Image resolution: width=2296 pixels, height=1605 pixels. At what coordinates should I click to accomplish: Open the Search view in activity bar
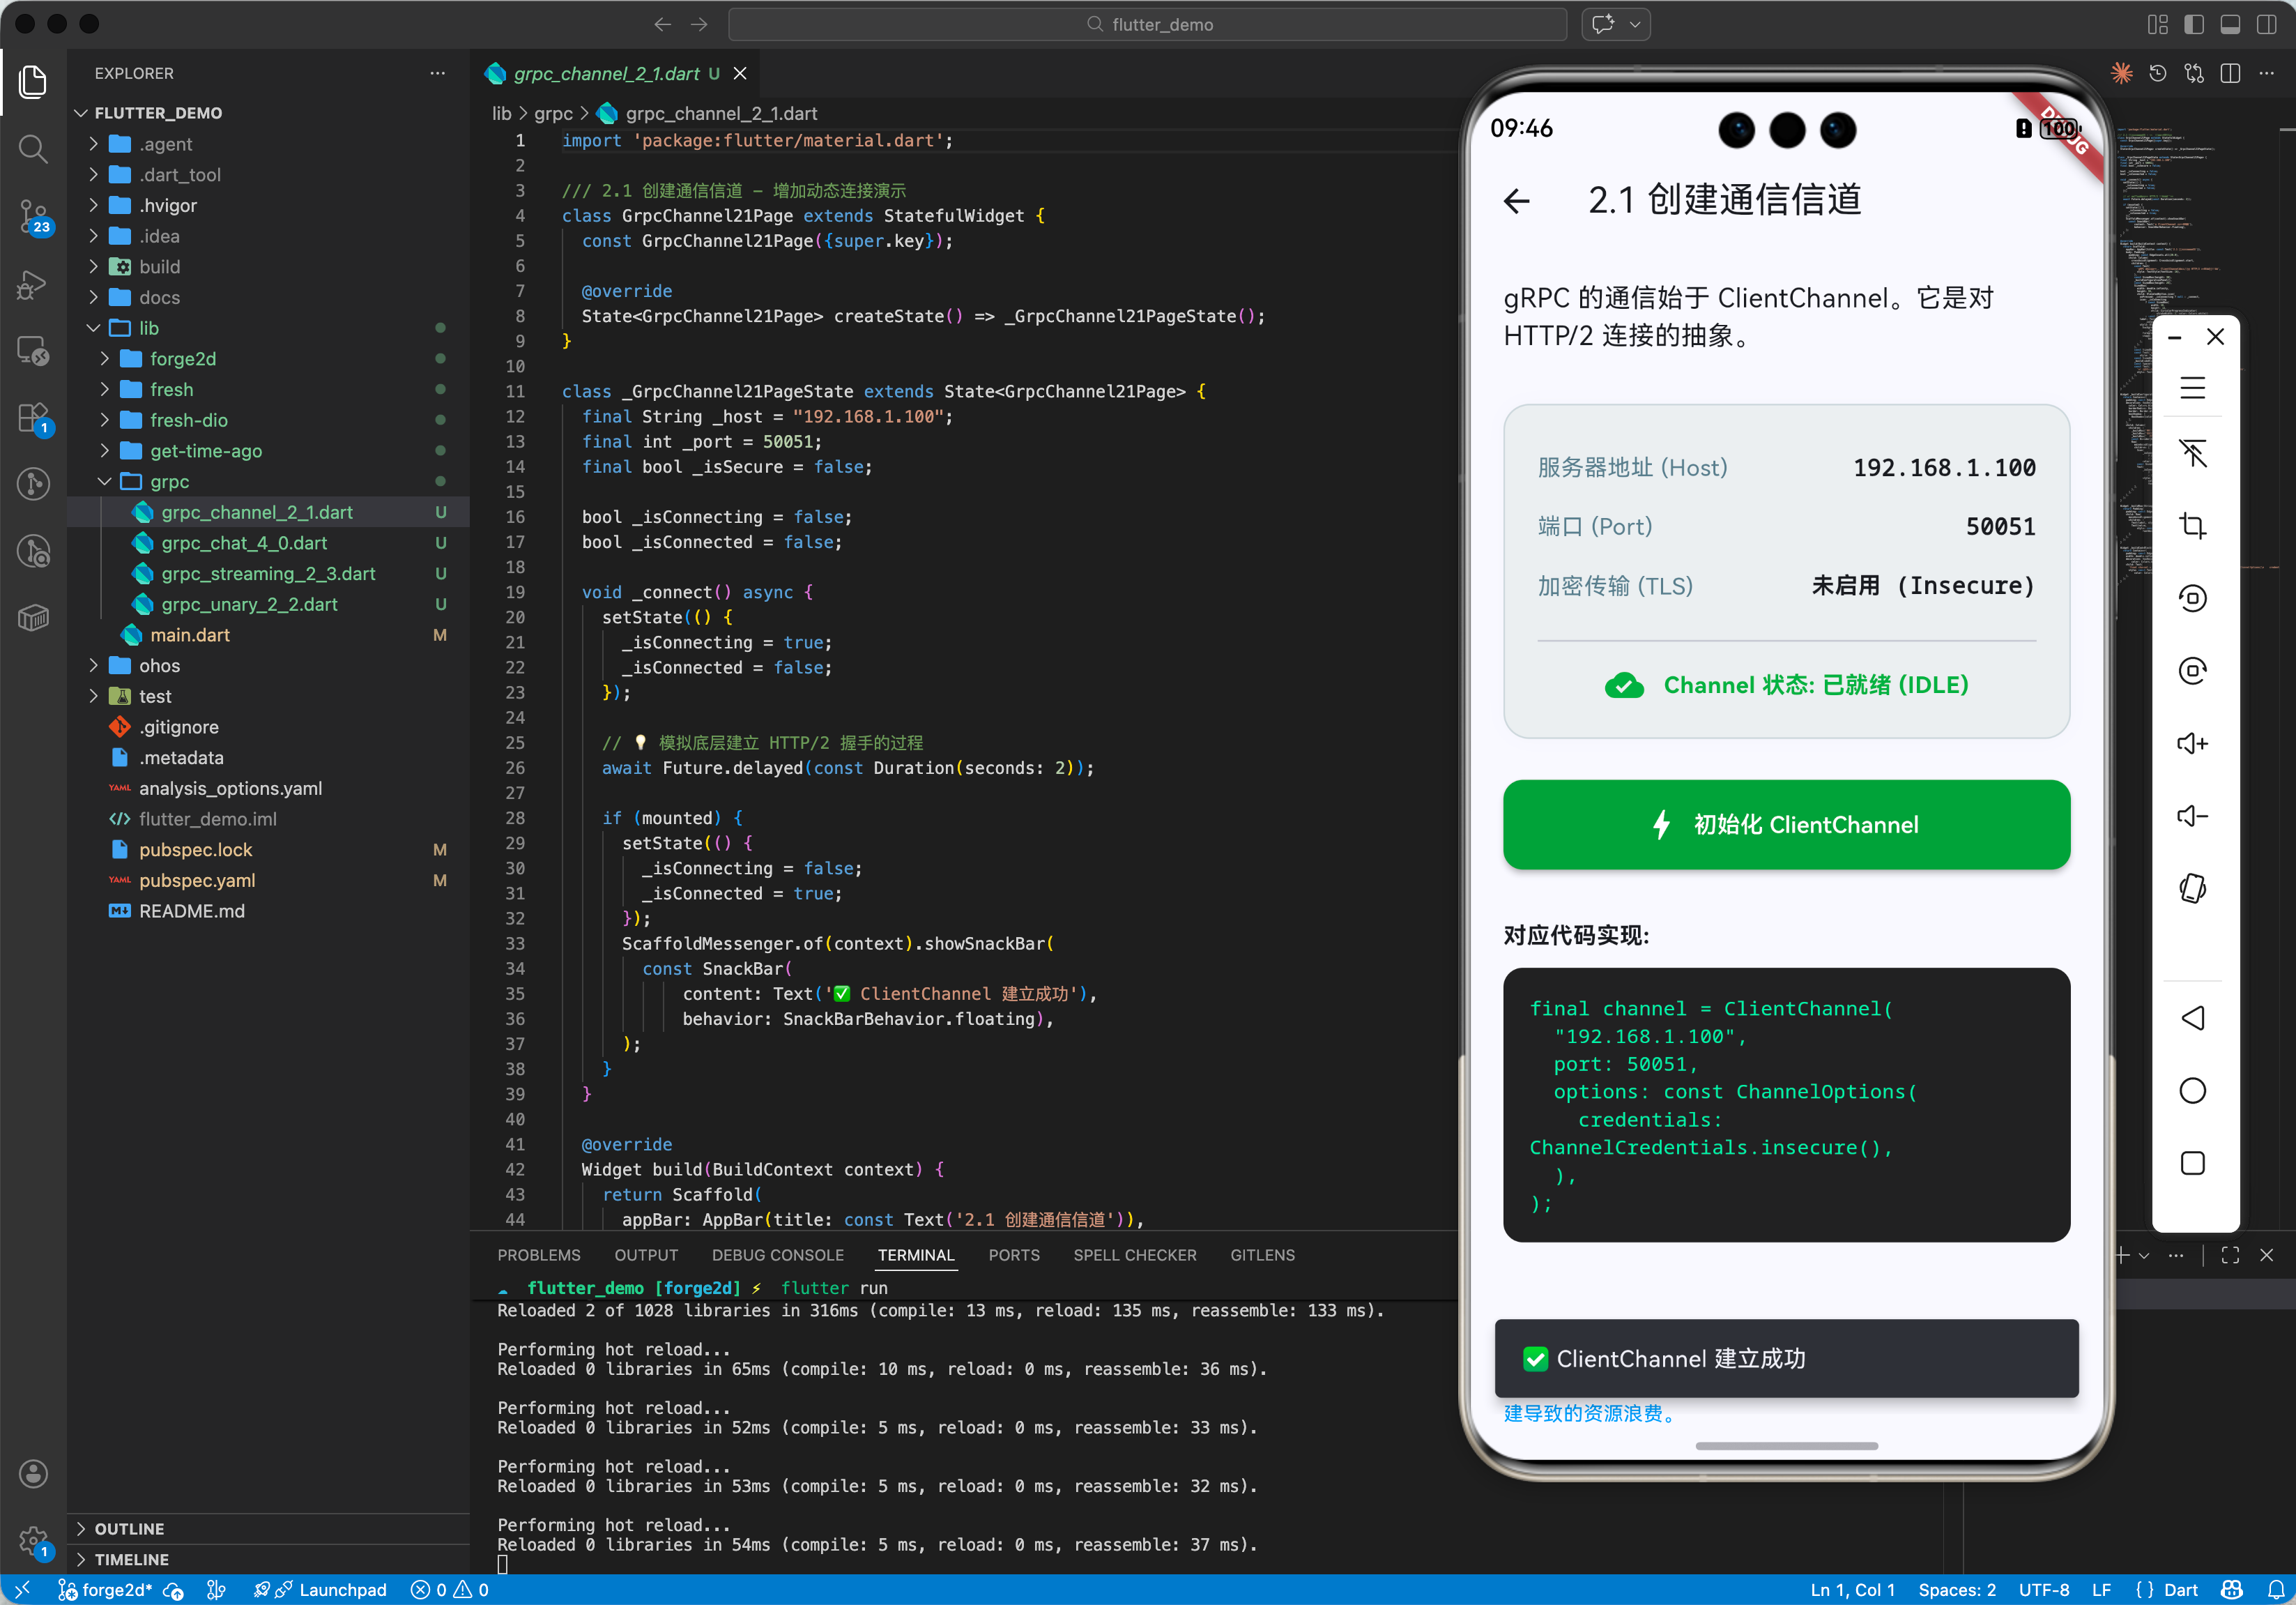point(33,149)
